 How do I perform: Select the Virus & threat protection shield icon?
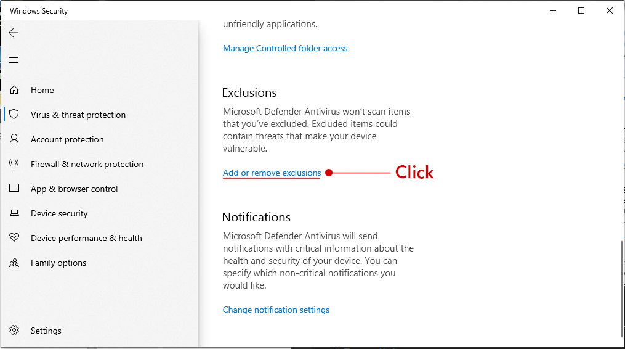14,114
